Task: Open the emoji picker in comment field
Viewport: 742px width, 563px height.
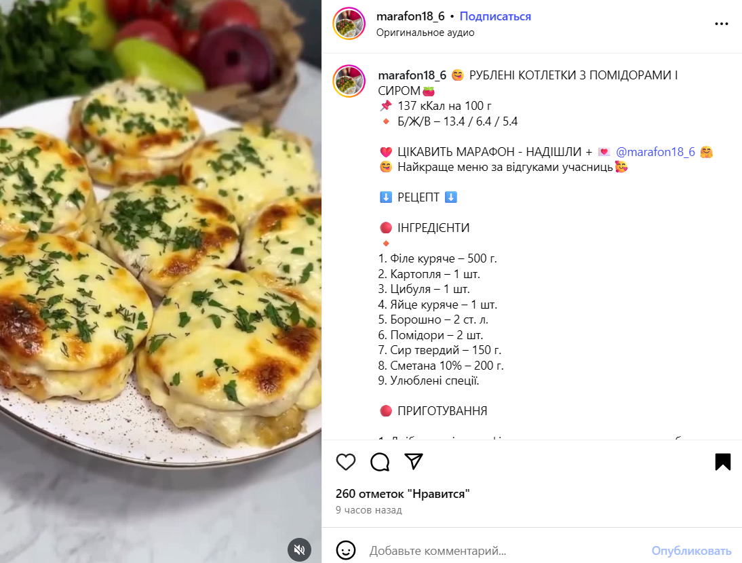Action: coord(346,550)
